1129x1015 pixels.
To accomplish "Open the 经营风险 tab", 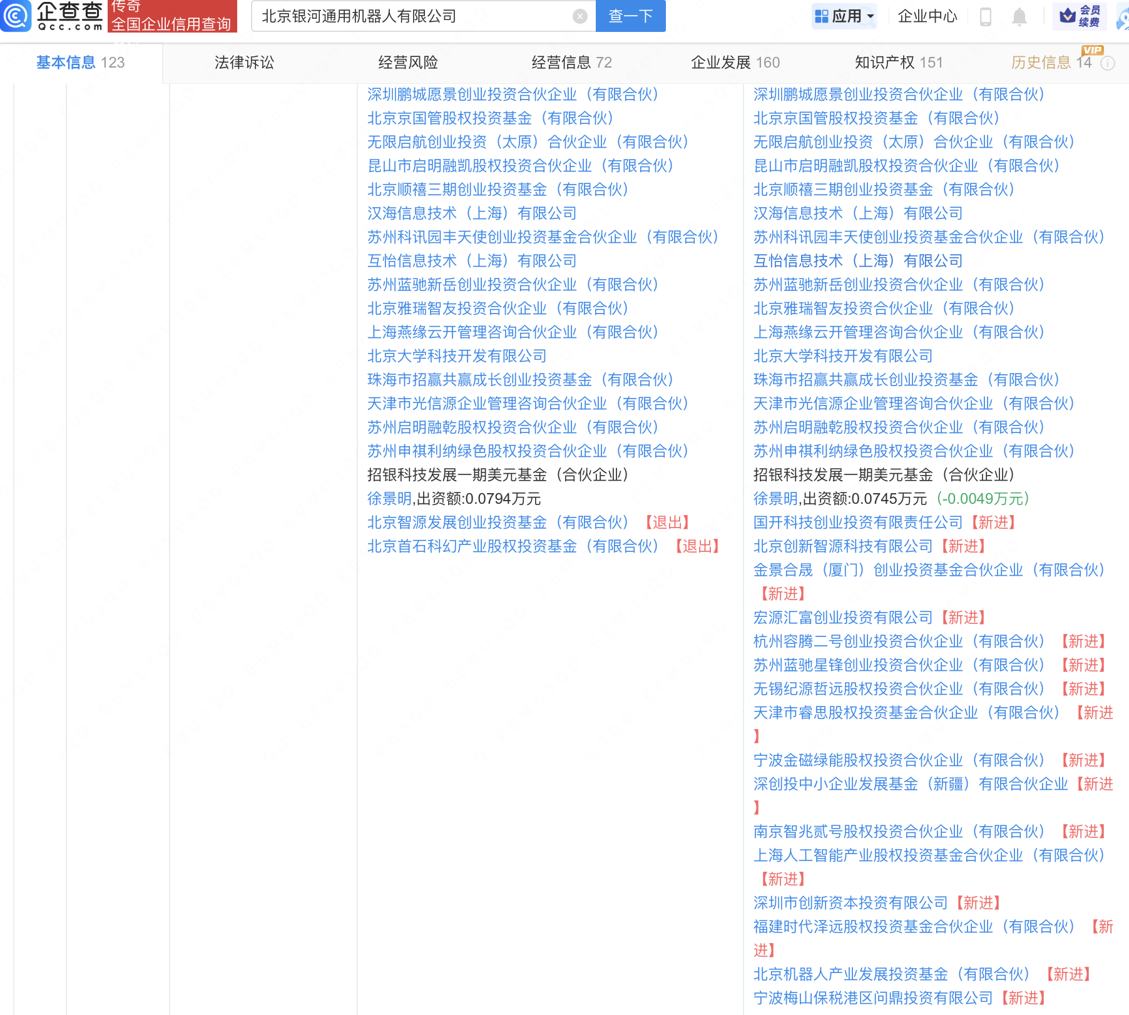I will [408, 63].
